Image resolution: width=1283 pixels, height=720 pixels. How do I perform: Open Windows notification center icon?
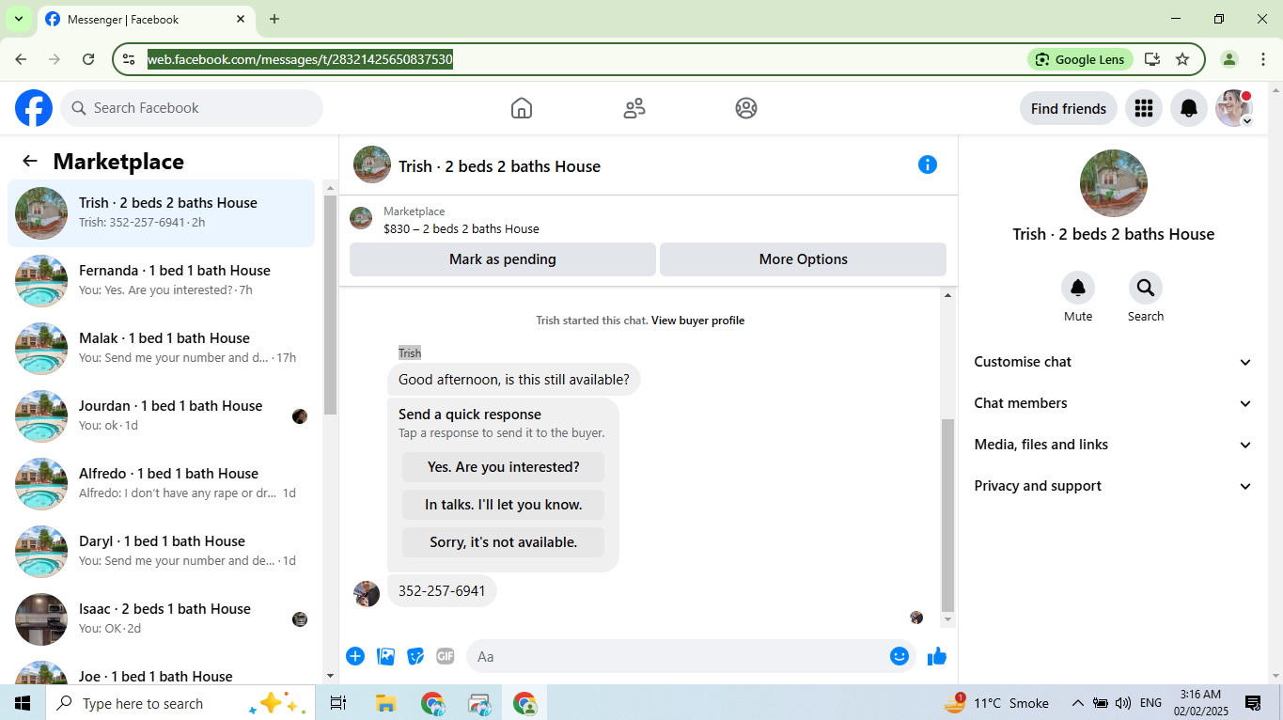click(1253, 703)
